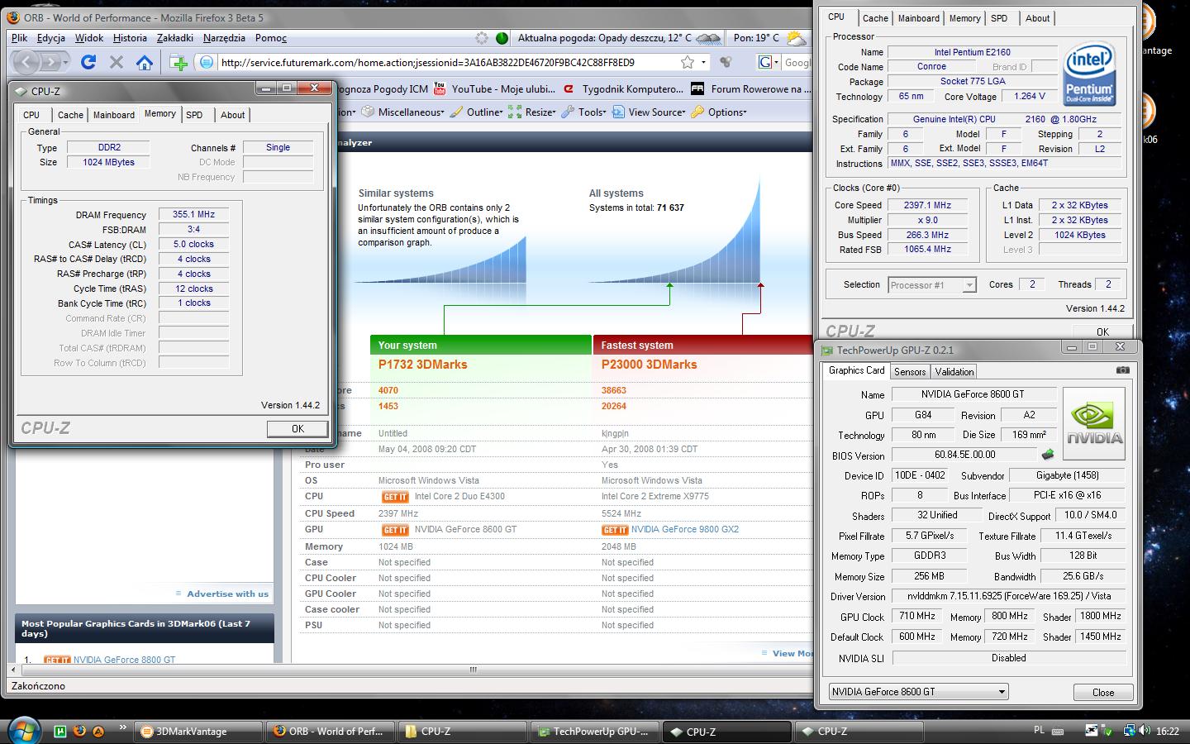Screen dimensions: 1190x744
Task: Open the Historia menu
Action: tap(130, 38)
